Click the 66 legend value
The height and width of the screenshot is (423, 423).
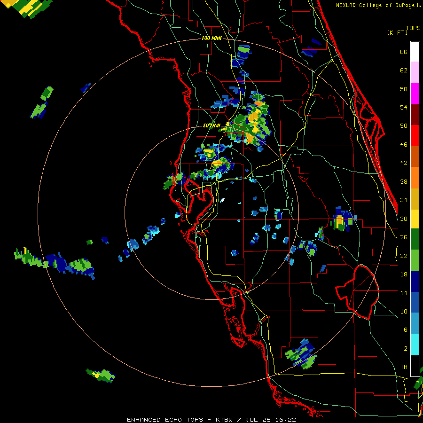pyautogui.click(x=404, y=52)
